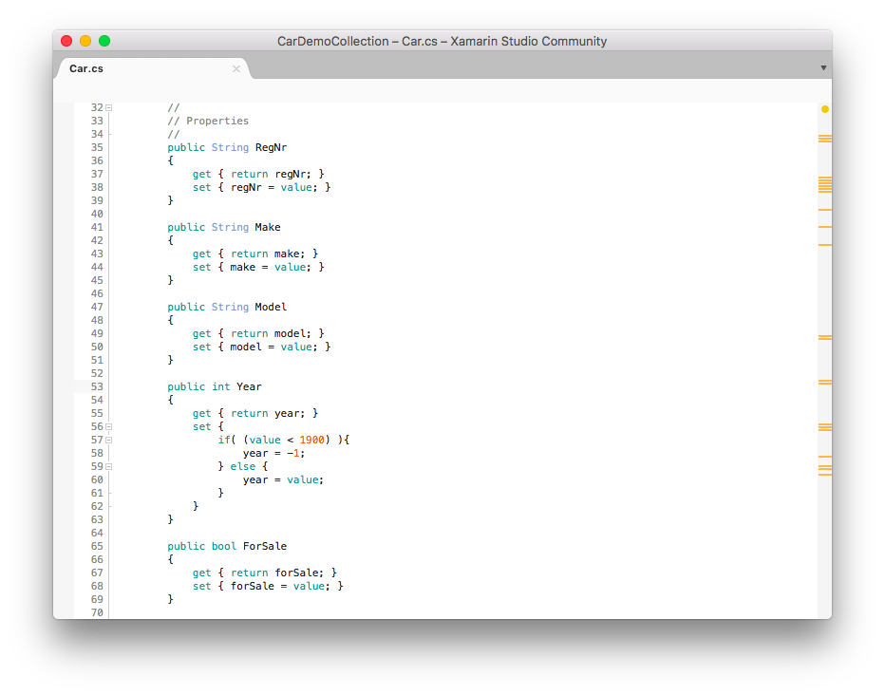Click the property name Model

(x=271, y=307)
